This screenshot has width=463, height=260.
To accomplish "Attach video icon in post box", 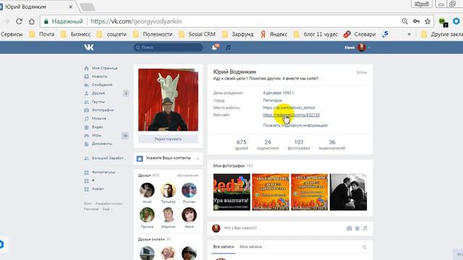I will point(357,228).
